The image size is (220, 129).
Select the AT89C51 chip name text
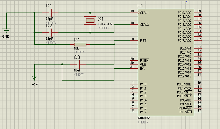[144, 118]
